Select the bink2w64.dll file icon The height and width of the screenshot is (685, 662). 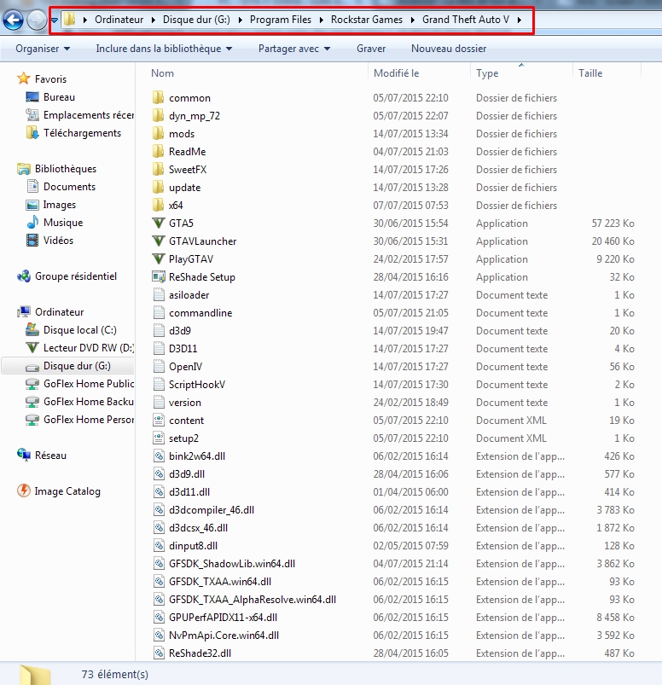(159, 456)
